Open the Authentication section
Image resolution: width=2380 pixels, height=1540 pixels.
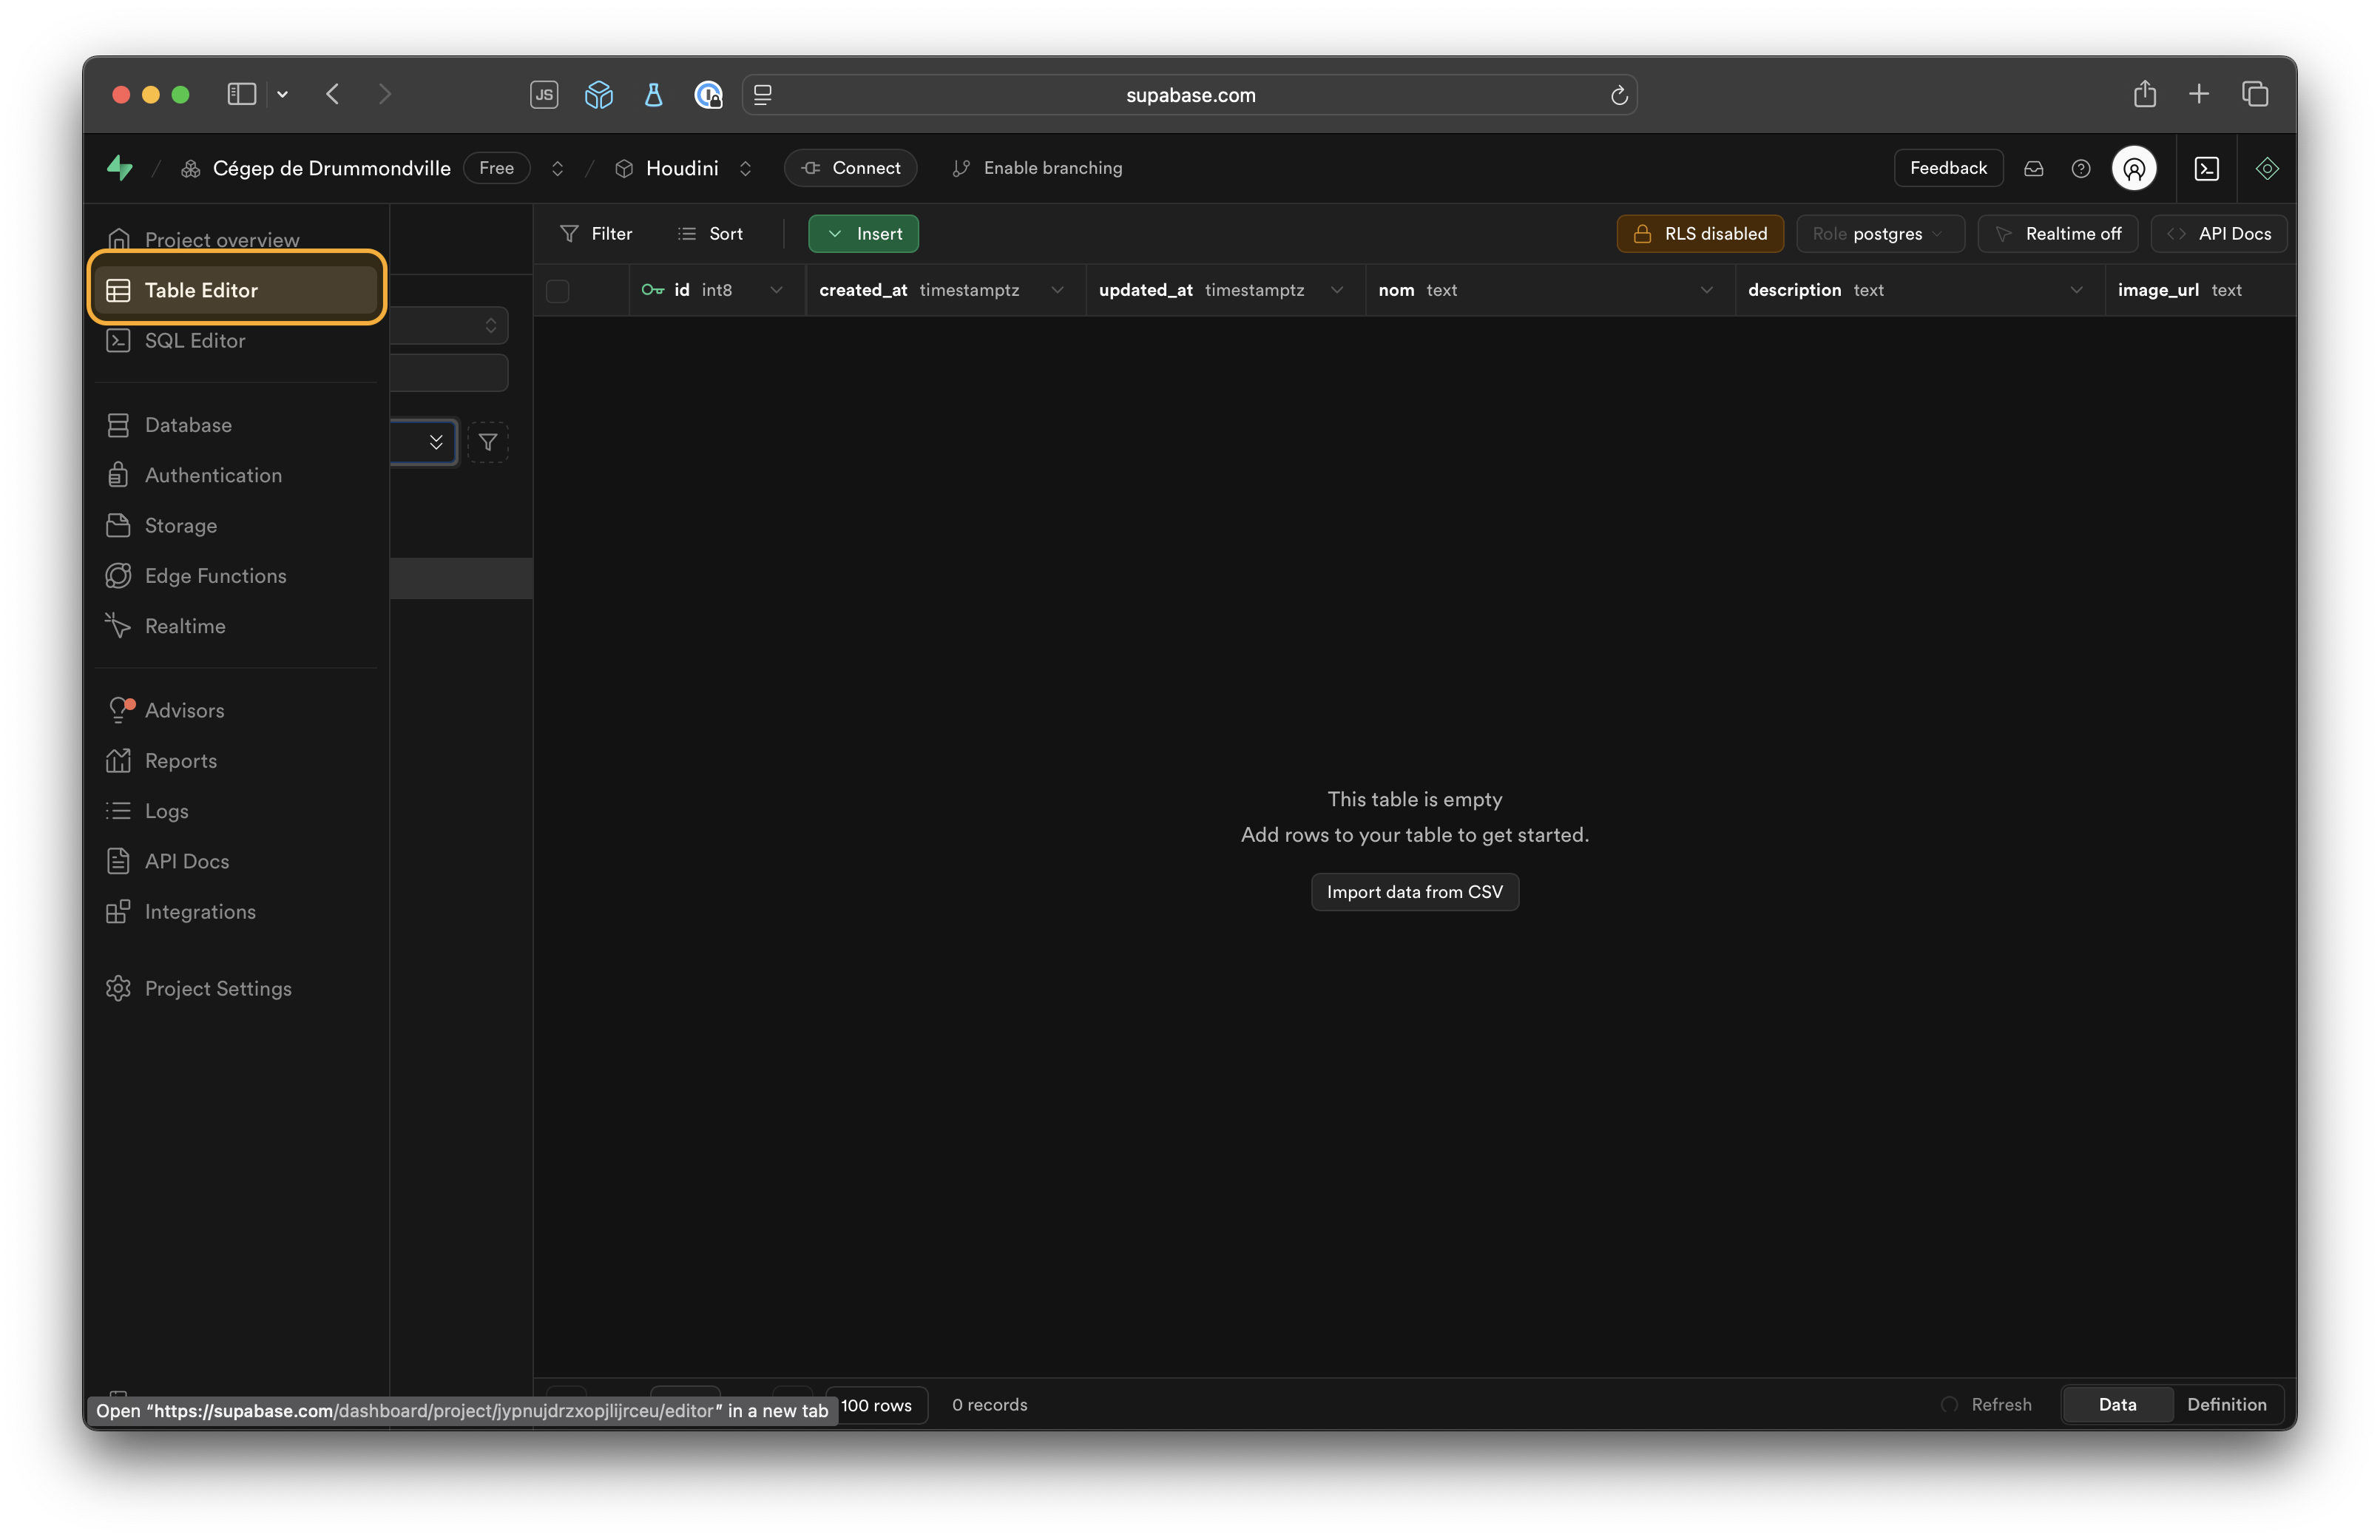(x=237, y=475)
